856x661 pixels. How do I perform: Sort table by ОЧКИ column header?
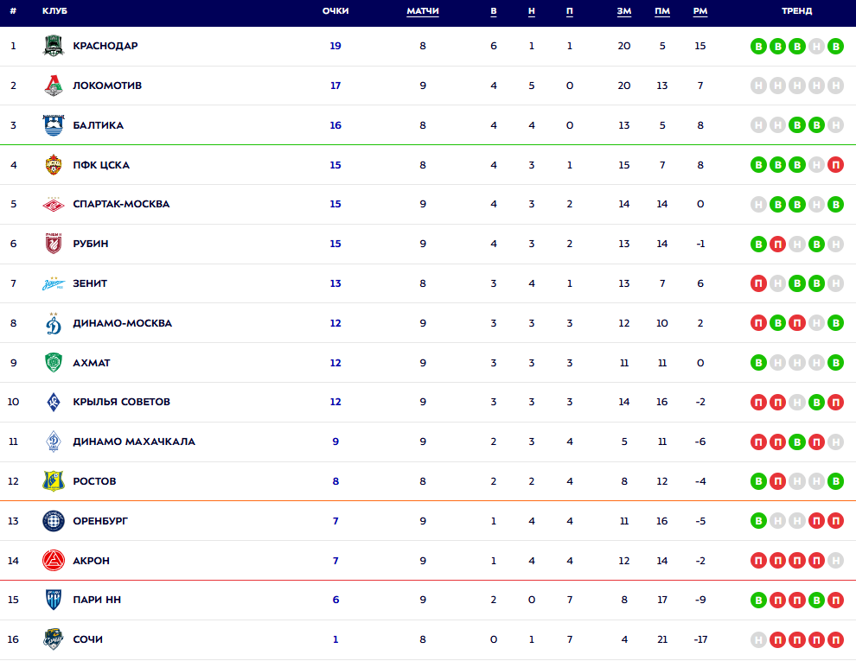point(335,11)
